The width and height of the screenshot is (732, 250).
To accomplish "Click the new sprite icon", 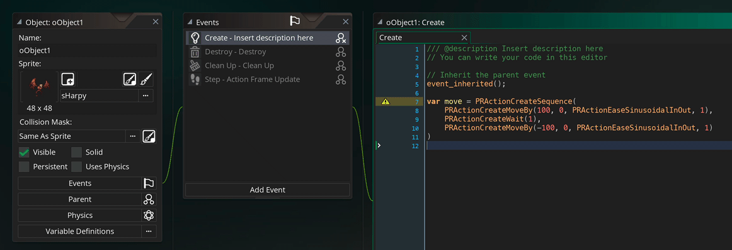I will click(x=68, y=79).
